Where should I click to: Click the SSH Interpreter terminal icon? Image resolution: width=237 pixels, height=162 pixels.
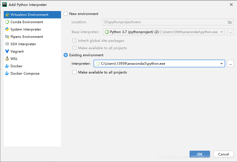(7, 44)
